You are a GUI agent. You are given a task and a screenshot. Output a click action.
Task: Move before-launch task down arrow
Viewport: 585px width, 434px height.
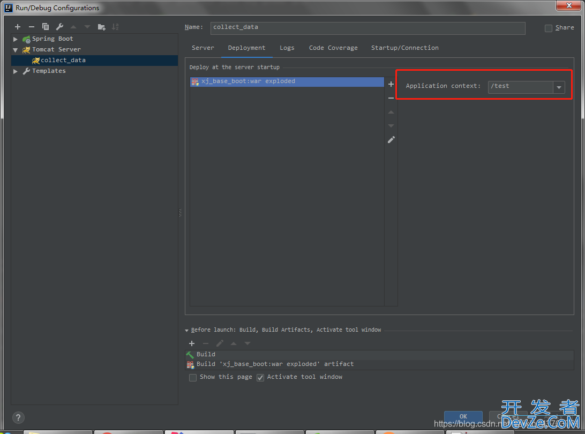[x=247, y=343]
